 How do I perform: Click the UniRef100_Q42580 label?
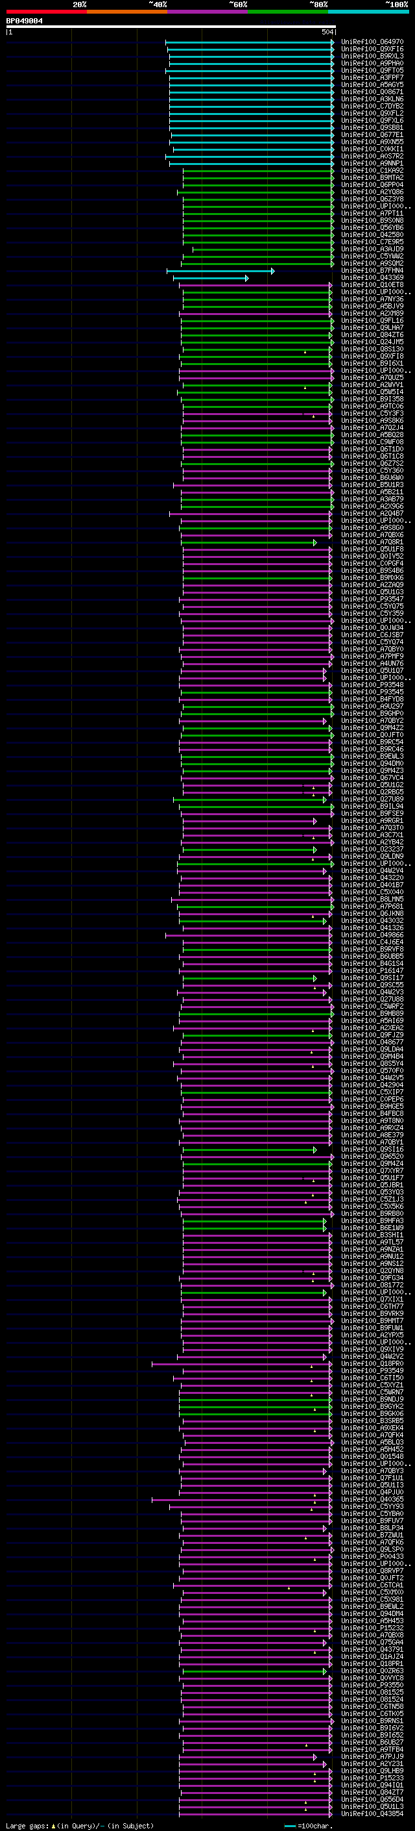tap(372, 234)
